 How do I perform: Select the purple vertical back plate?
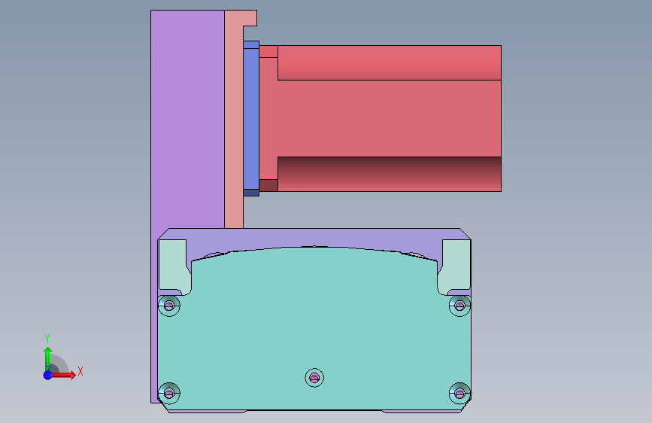pyautogui.click(x=187, y=120)
